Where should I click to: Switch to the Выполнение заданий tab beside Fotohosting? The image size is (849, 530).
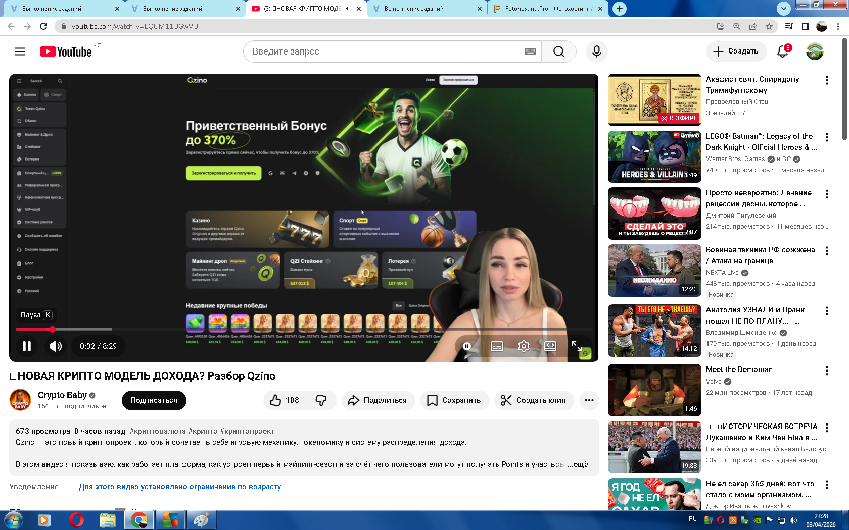click(427, 9)
